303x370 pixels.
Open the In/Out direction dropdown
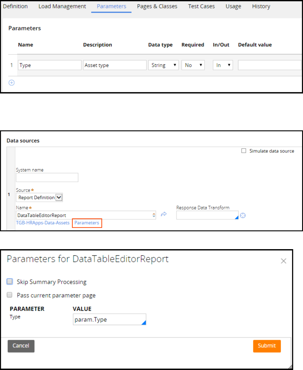tap(223, 65)
